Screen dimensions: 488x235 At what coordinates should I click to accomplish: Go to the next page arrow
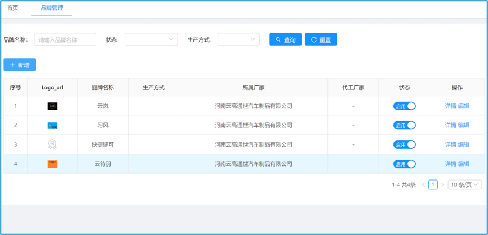pos(442,185)
